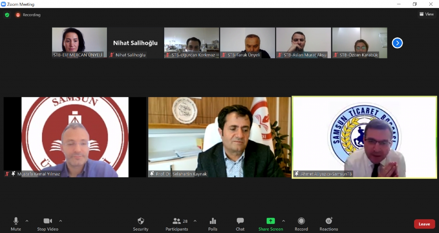The image size is (439, 233).
Task: Open the Reactions emoji menu
Action: [x=329, y=221]
